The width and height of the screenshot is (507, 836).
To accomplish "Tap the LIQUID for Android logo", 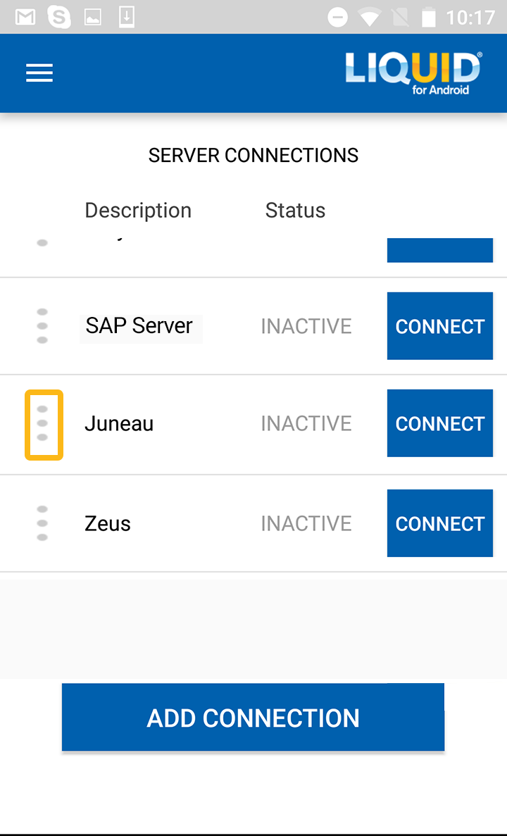I will point(413,73).
